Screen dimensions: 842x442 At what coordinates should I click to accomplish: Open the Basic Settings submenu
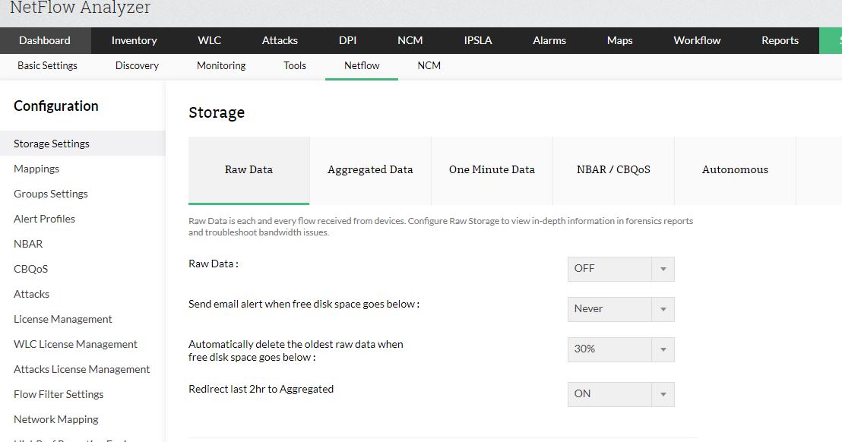47,65
